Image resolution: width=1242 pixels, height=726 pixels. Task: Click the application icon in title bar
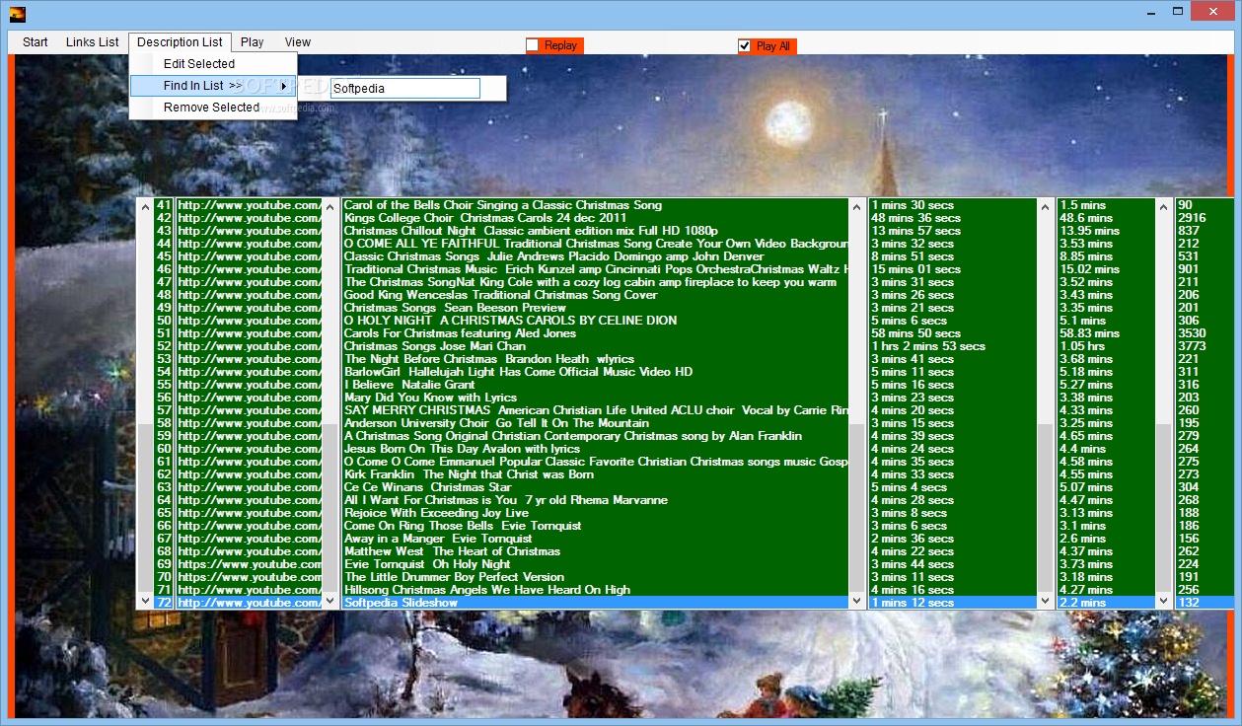(x=18, y=14)
